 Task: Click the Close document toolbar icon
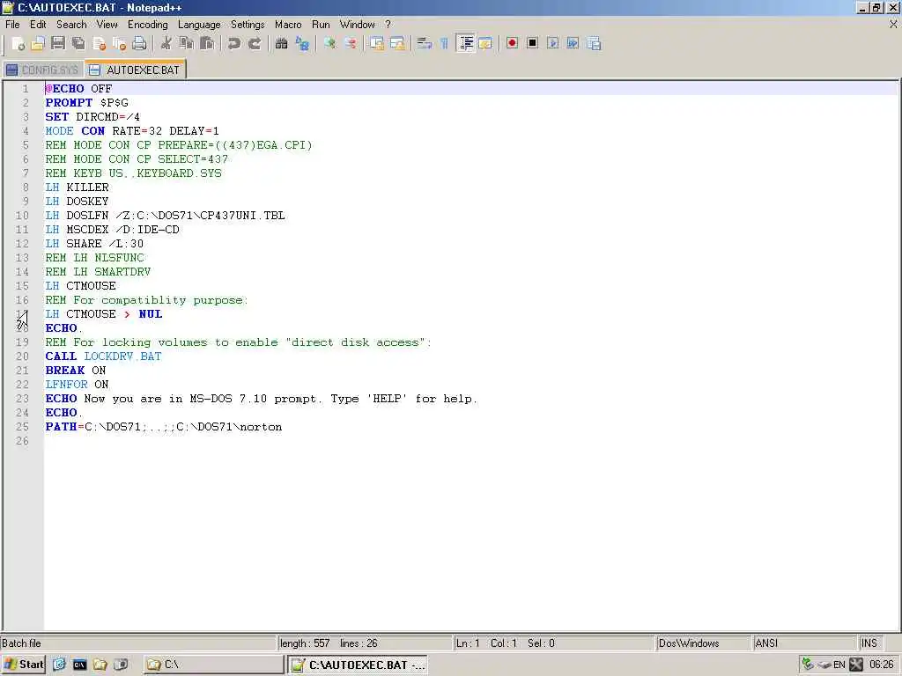tap(99, 44)
